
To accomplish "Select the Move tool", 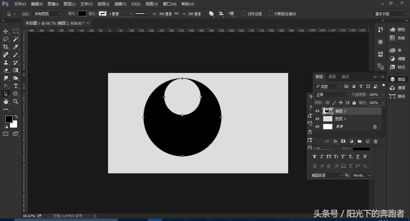I will [6, 32].
